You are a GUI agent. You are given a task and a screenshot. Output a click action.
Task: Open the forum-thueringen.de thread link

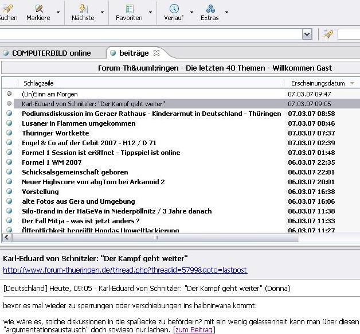pyautogui.click(x=125, y=270)
